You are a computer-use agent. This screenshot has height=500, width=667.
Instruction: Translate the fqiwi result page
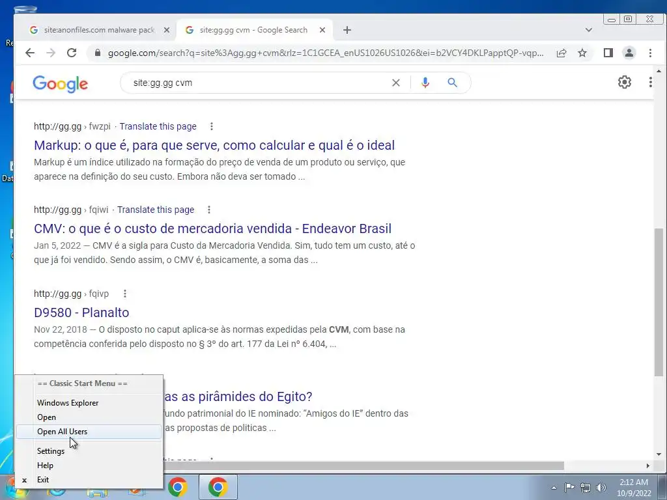pyautogui.click(x=156, y=210)
